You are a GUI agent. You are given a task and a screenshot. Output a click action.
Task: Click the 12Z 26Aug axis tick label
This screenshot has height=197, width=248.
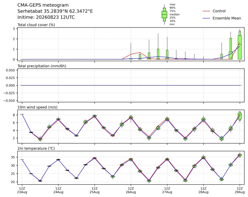coord(131,190)
